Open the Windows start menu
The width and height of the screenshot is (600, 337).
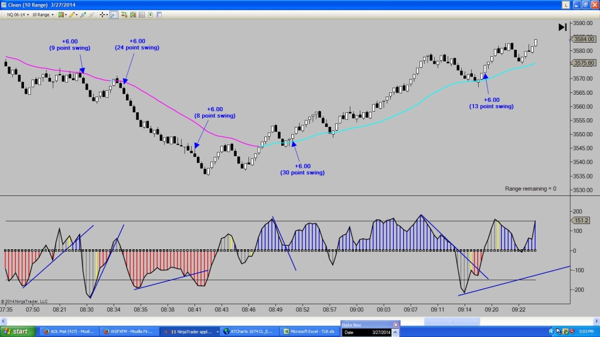pyautogui.click(x=18, y=331)
